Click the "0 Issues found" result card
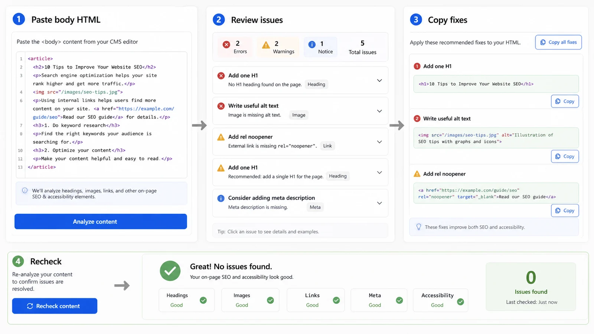Viewport: 594px width, 334px height. 531,287
